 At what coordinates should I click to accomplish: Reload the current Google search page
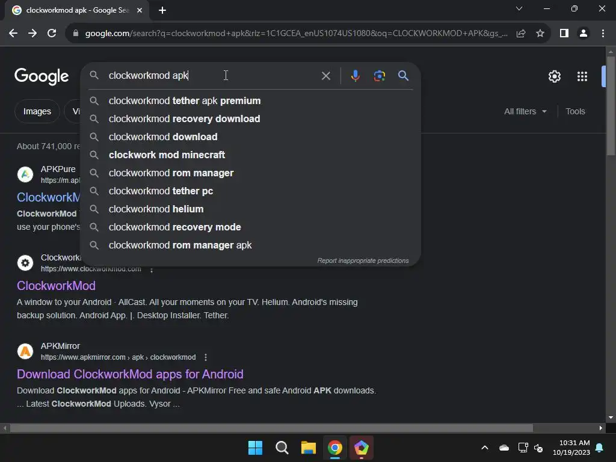click(52, 34)
